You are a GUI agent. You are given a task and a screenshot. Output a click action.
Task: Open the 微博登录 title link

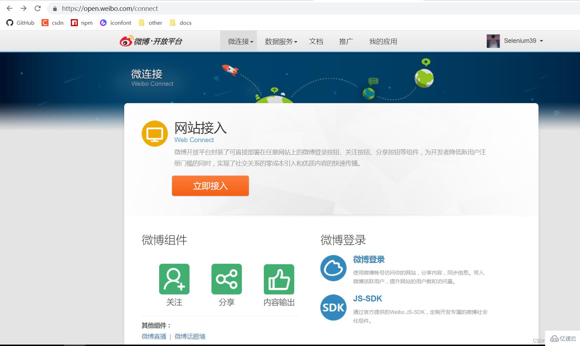tap(369, 259)
